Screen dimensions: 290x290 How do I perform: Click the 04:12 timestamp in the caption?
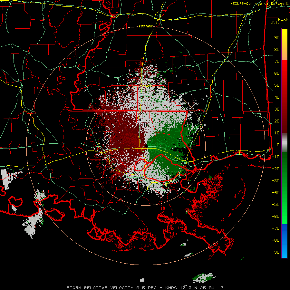click(216, 288)
